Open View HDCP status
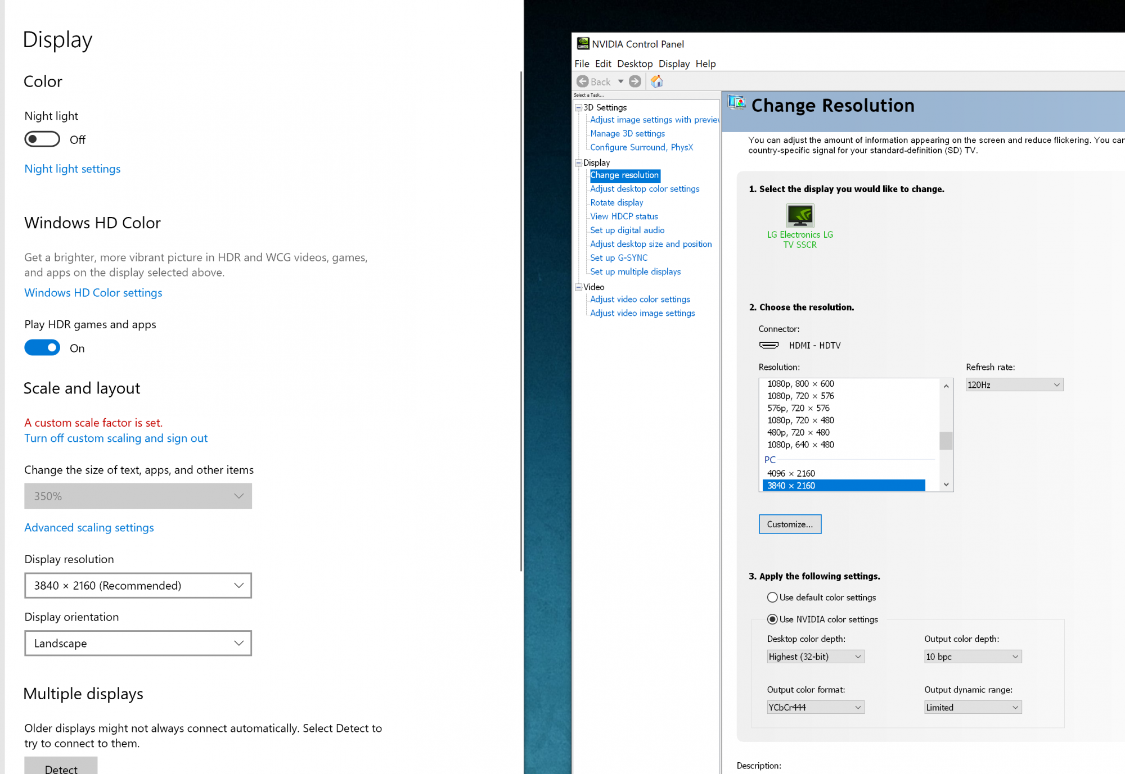Image resolution: width=1125 pixels, height=774 pixels. [x=624, y=216]
